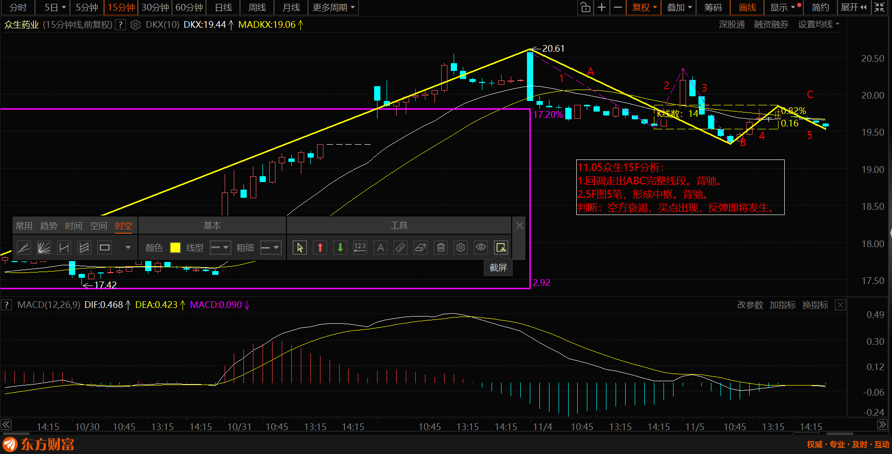Select the parallel channel drawing tool
892x454 pixels.
click(84, 248)
